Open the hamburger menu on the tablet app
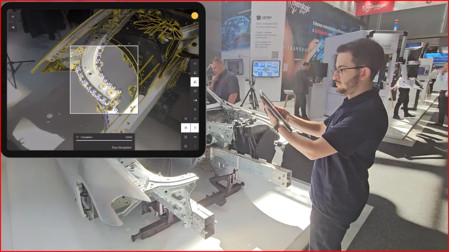The height and width of the screenshot is (252, 449). (13, 16)
